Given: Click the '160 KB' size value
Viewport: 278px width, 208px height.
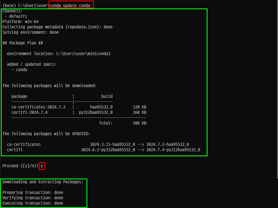Looking at the screenshot, I should point(140,112).
